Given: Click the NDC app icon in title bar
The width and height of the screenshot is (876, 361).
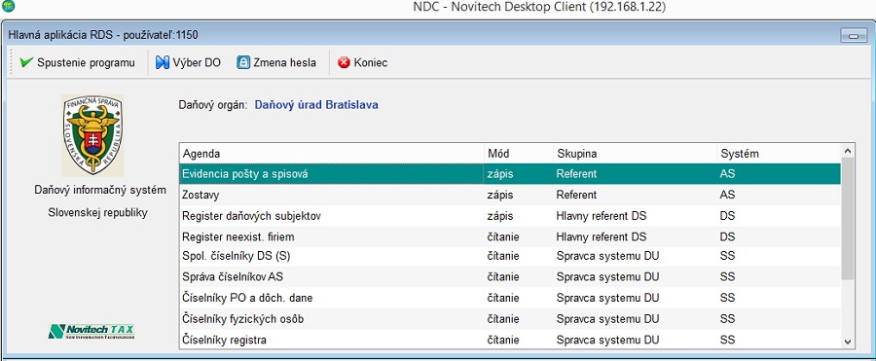Looking at the screenshot, I should tap(9, 7).
